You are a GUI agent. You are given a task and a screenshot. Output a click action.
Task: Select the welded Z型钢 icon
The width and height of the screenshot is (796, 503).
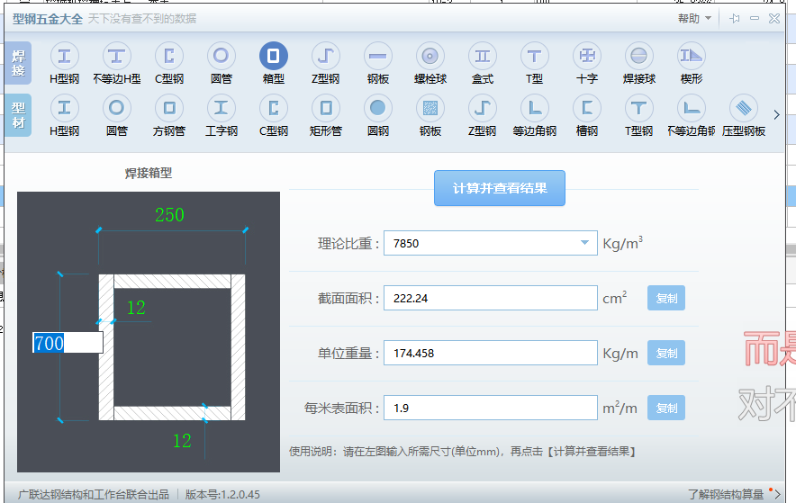(325, 57)
